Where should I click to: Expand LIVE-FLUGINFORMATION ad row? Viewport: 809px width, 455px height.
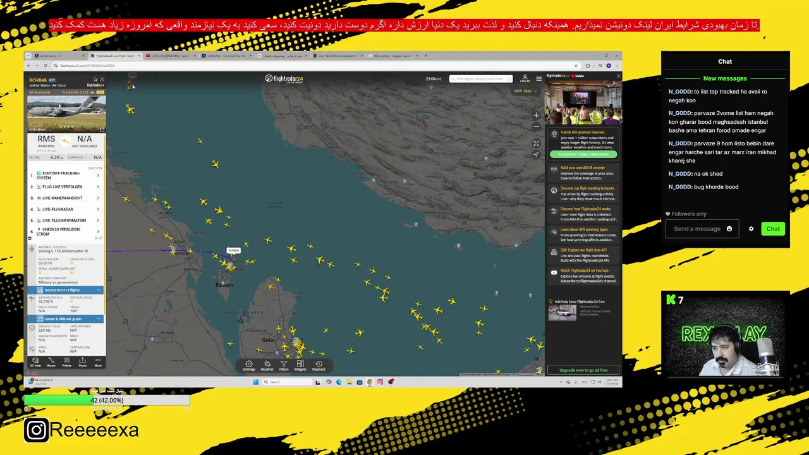(66, 221)
